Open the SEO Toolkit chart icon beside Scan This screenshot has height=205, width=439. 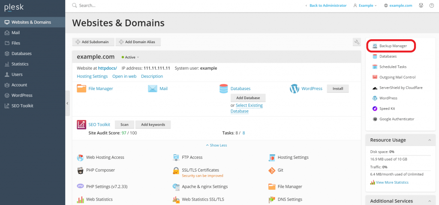click(x=81, y=125)
